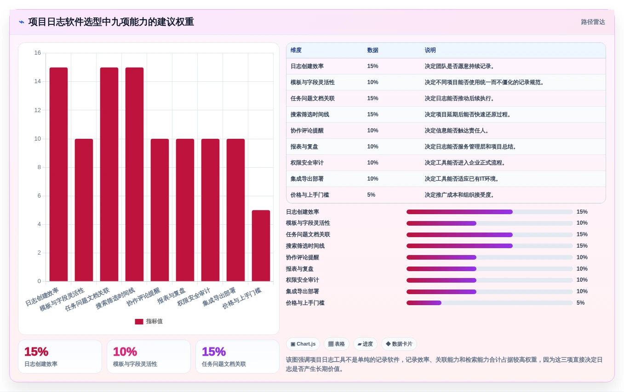Select 权限安全审计 table row name
This screenshot has width=624, height=392.
tap(307, 163)
